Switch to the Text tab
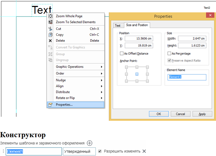Screen dimensions: 216x156 pyautogui.click(x=117, y=26)
